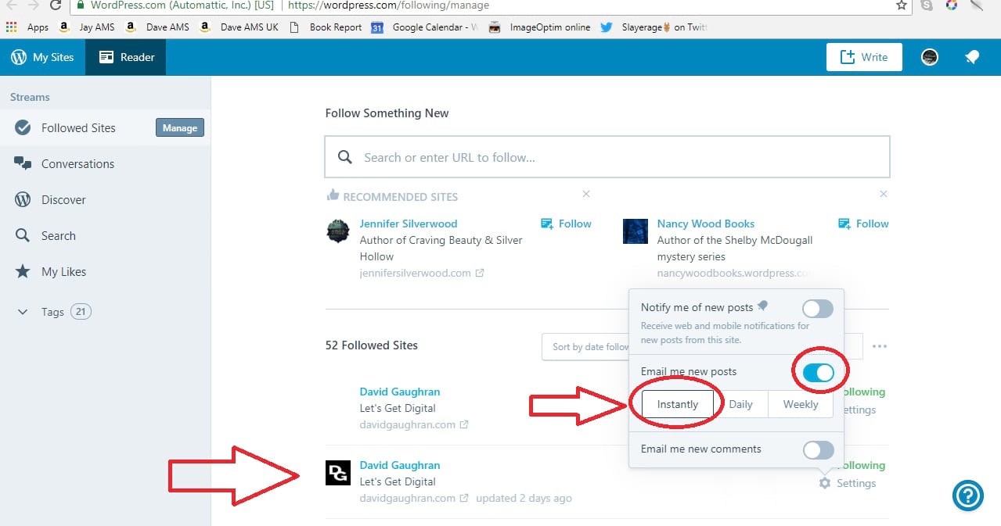
Task: Open the user profile avatar
Action: click(929, 57)
